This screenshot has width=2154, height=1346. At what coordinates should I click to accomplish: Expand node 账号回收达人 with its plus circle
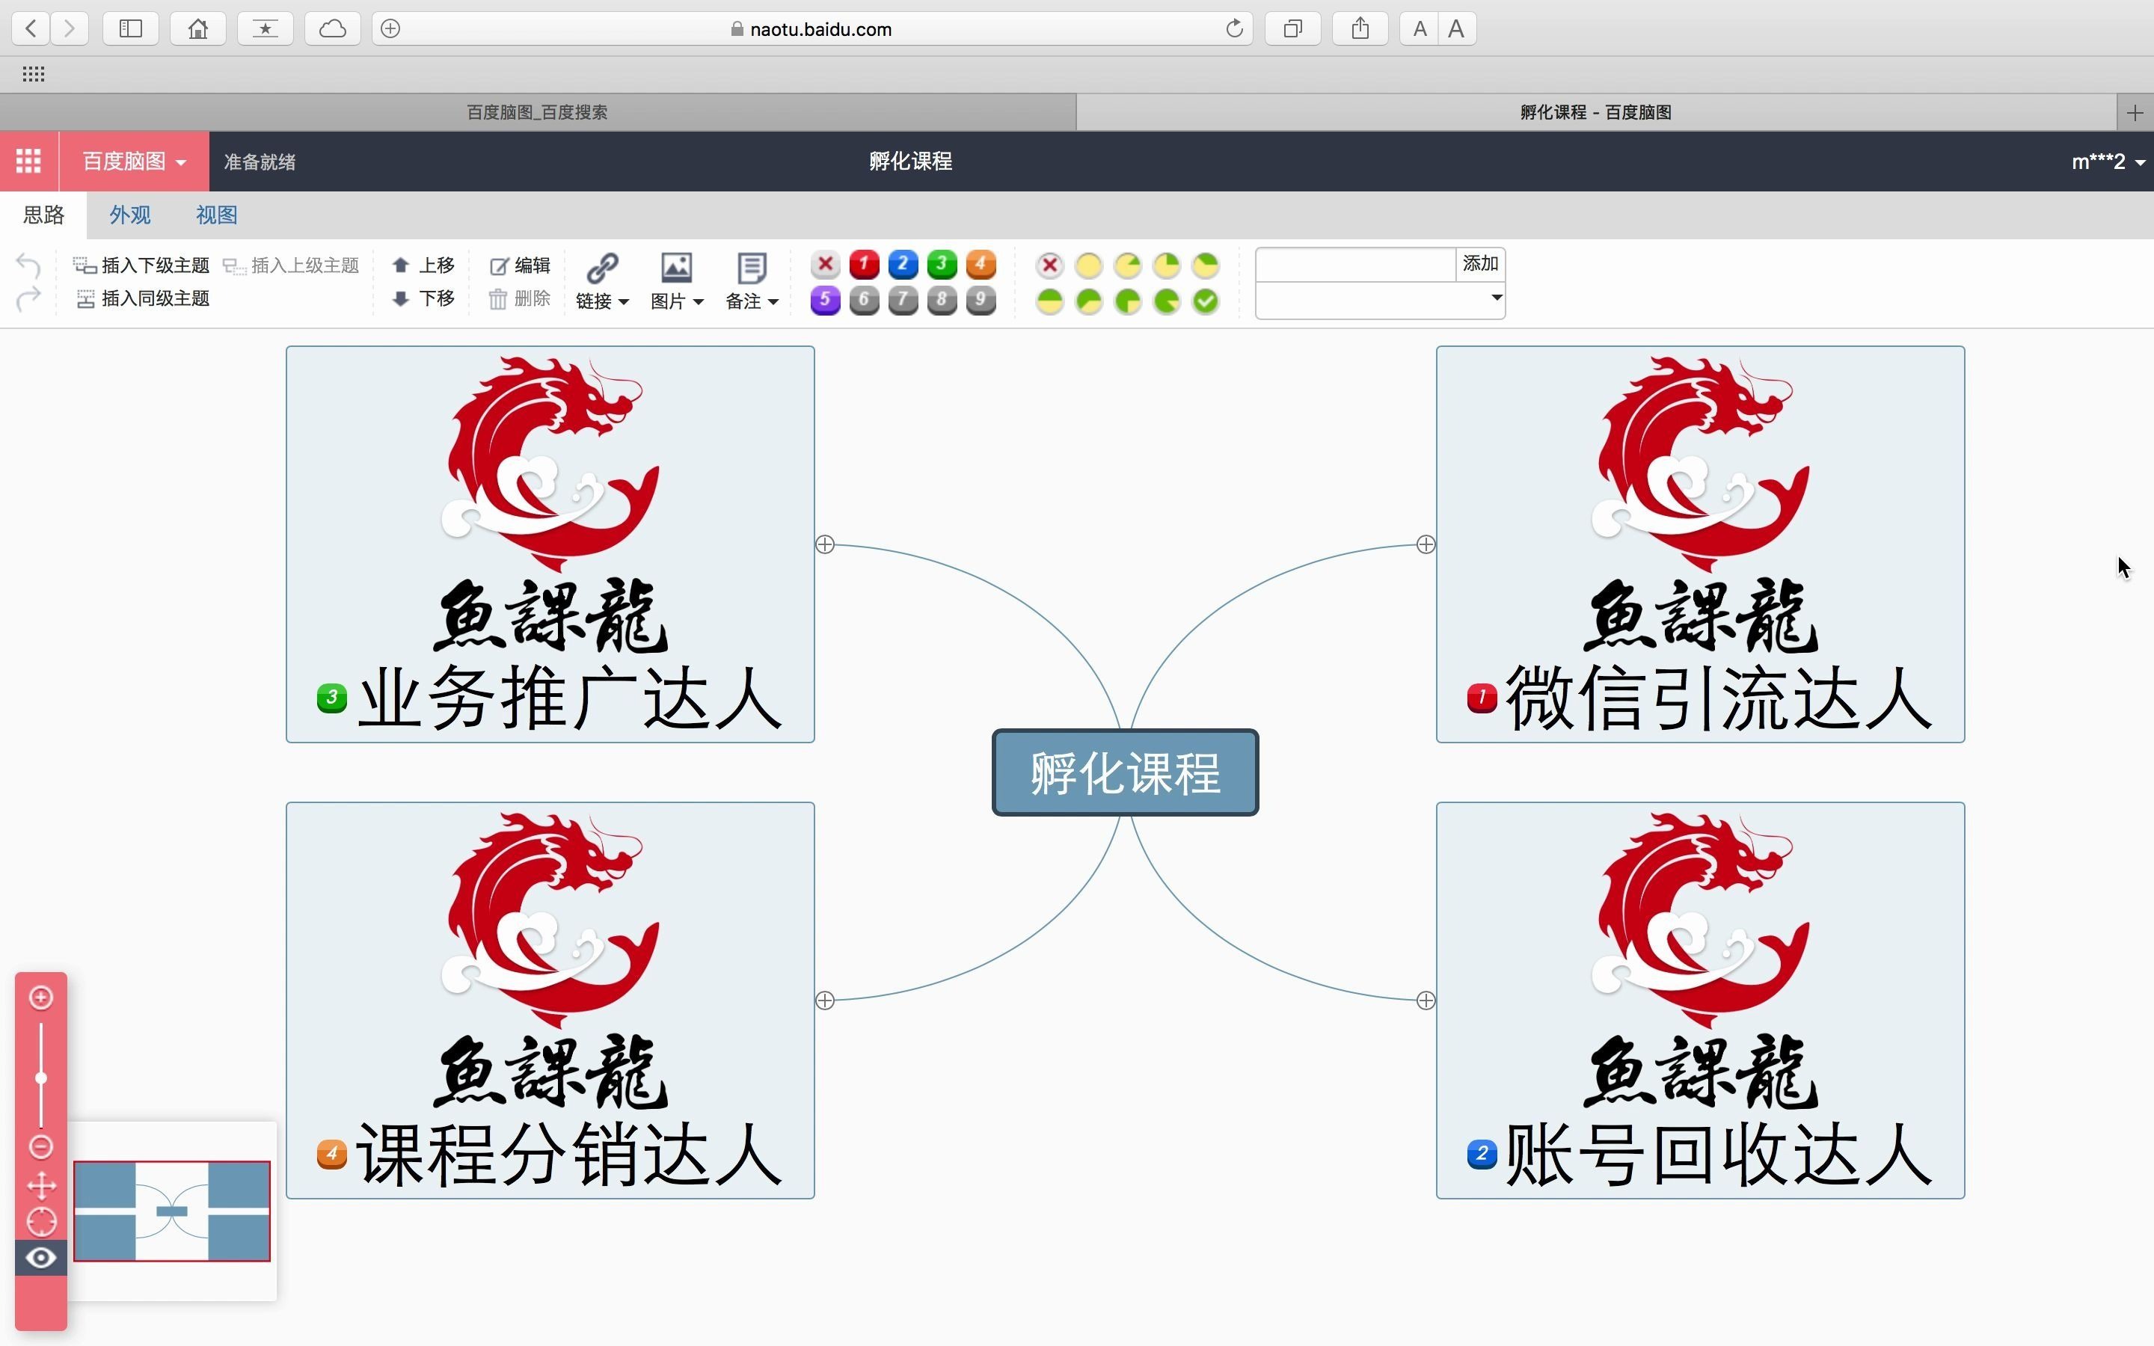coord(1426,1001)
